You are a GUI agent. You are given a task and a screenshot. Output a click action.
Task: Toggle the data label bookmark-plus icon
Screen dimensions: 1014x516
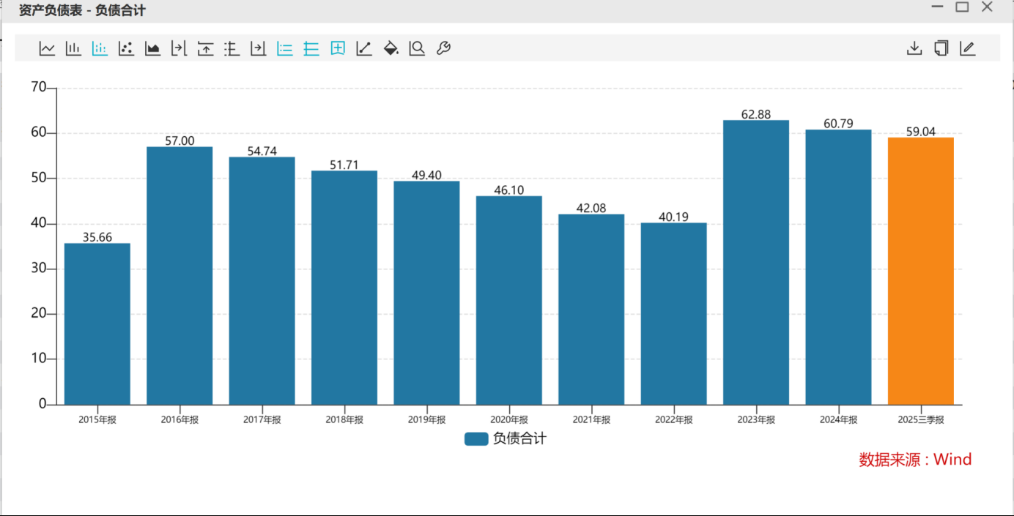pos(338,48)
